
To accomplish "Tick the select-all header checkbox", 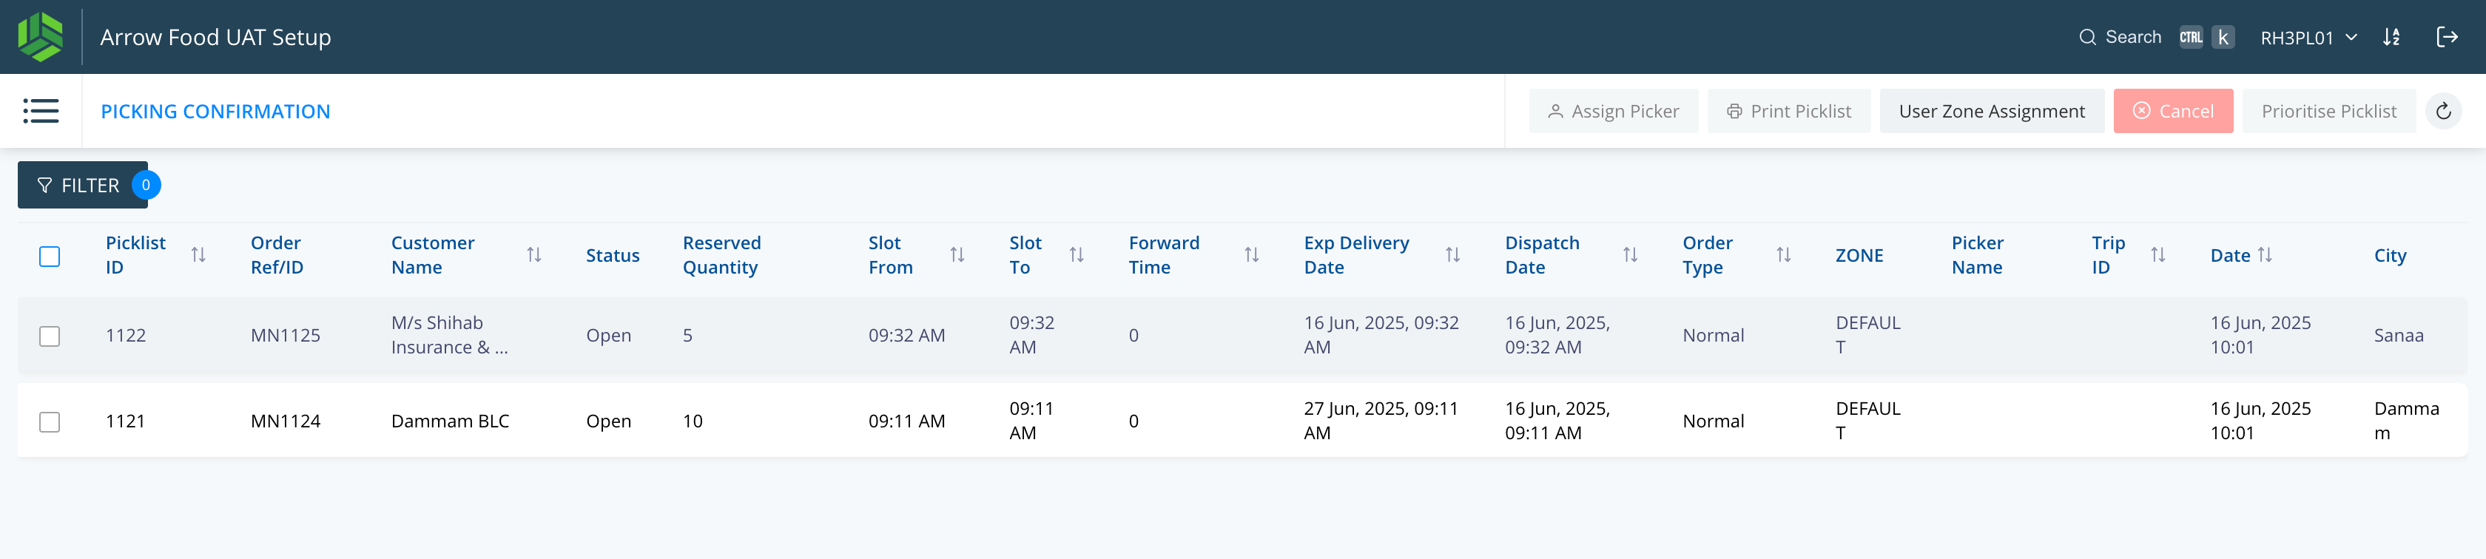I will [50, 255].
